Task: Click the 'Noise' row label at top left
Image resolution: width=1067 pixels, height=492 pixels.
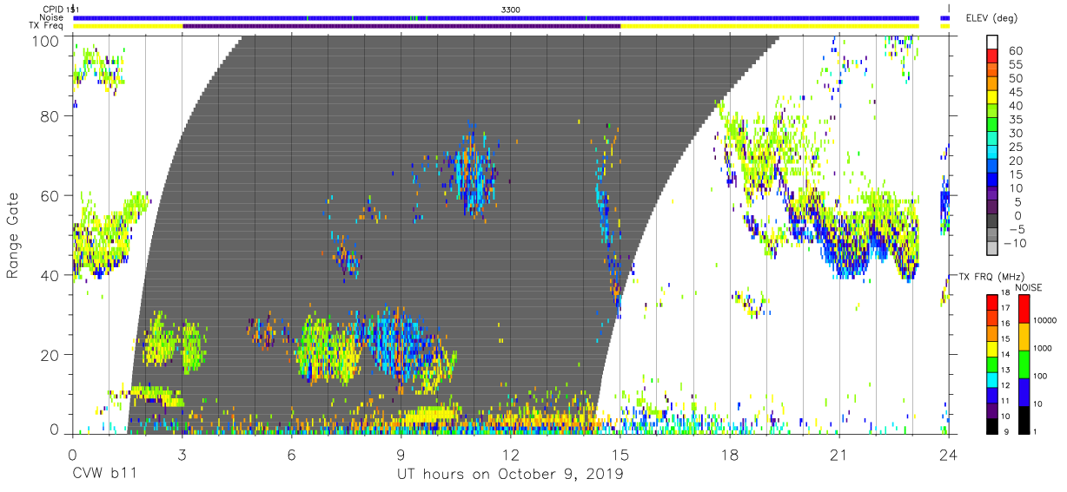Action: coord(52,17)
